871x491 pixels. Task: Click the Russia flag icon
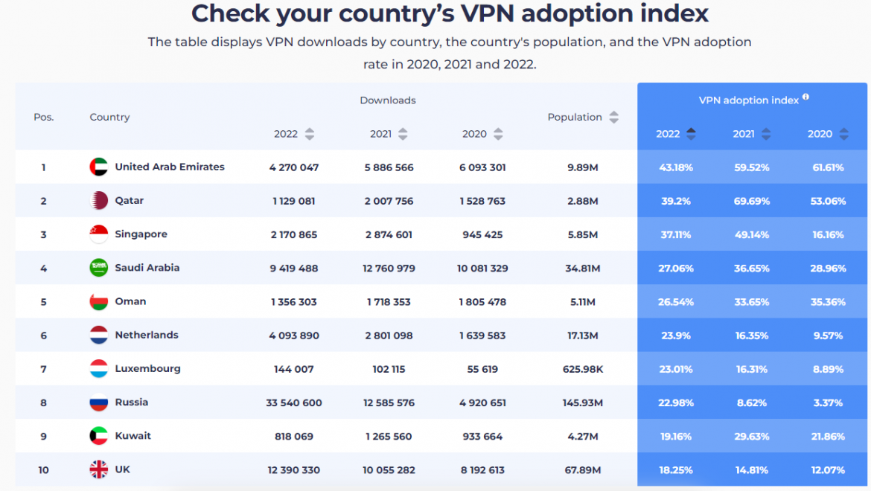99,402
